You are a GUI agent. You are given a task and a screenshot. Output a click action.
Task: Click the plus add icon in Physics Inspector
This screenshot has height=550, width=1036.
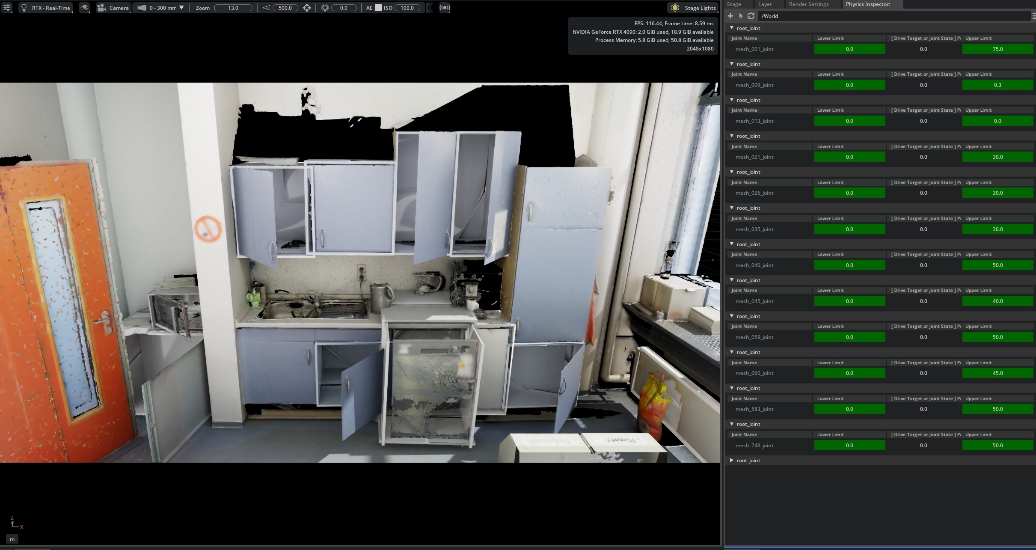(730, 16)
